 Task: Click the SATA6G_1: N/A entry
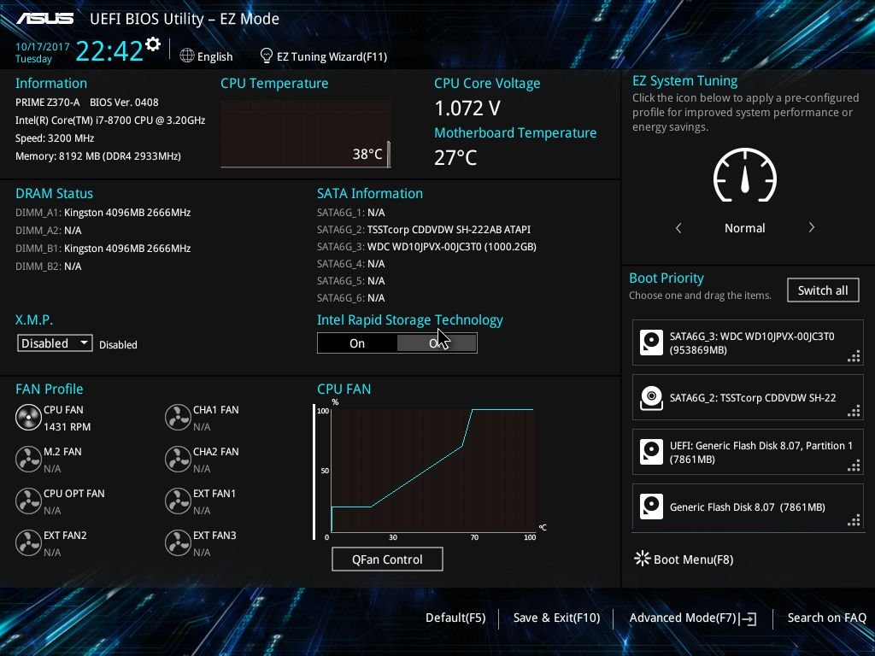351,213
